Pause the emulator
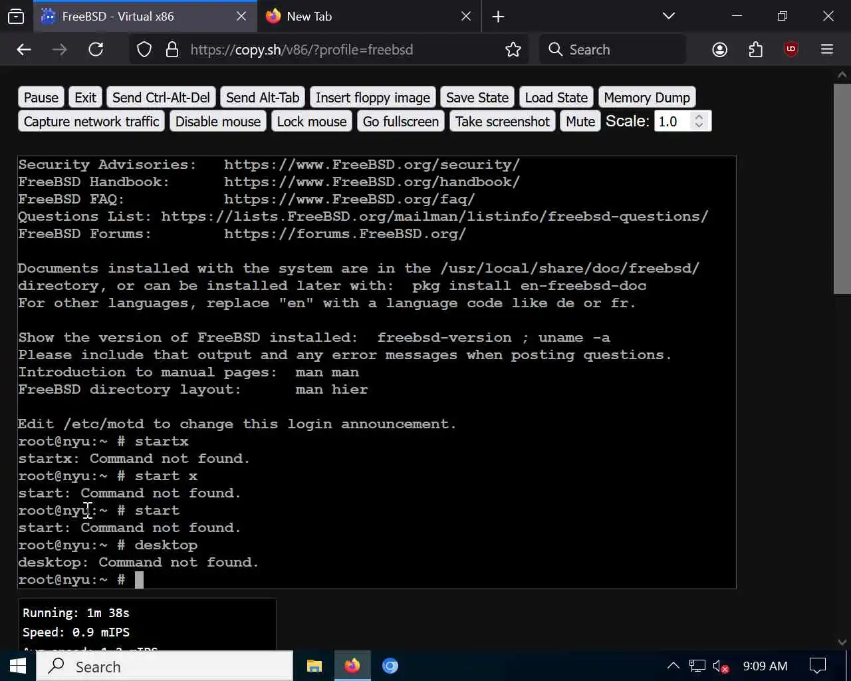851x681 pixels. (41, 98)
